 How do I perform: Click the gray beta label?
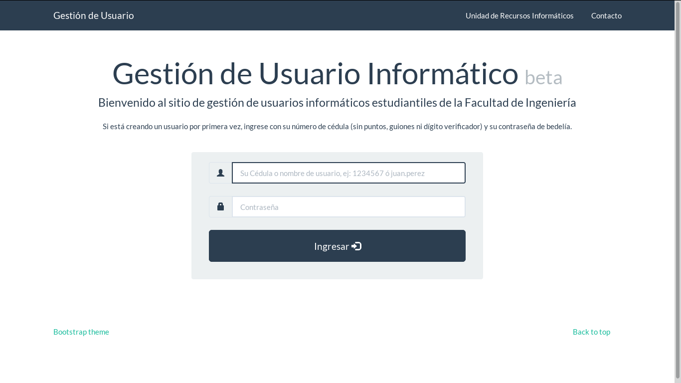click(x=543, y=77)
